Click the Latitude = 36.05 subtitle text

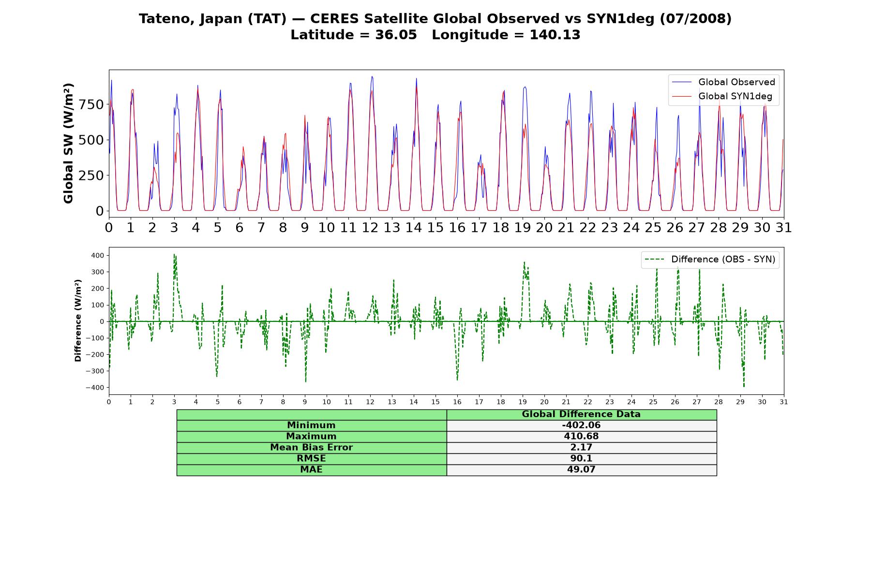(x=354, y=35)
